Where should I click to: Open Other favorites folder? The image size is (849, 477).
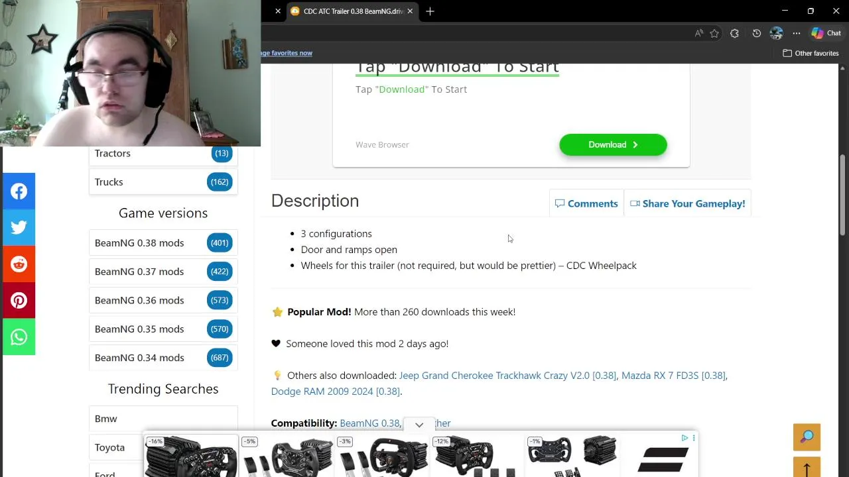(x=811, y=53)
